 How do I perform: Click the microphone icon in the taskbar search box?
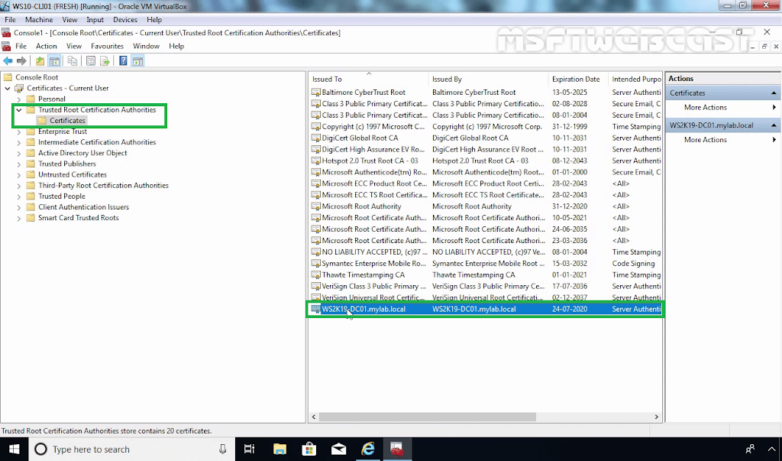[x=222, y=450]
